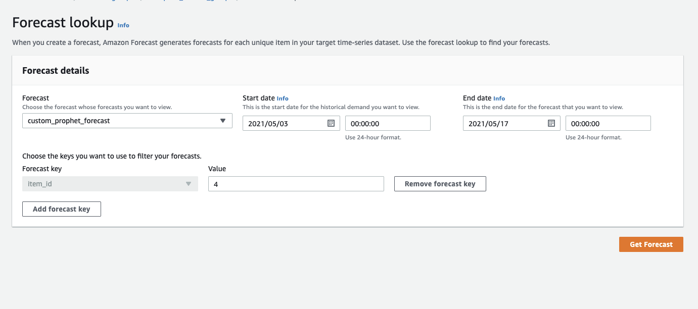Open the End date Info link

(499, 98)
